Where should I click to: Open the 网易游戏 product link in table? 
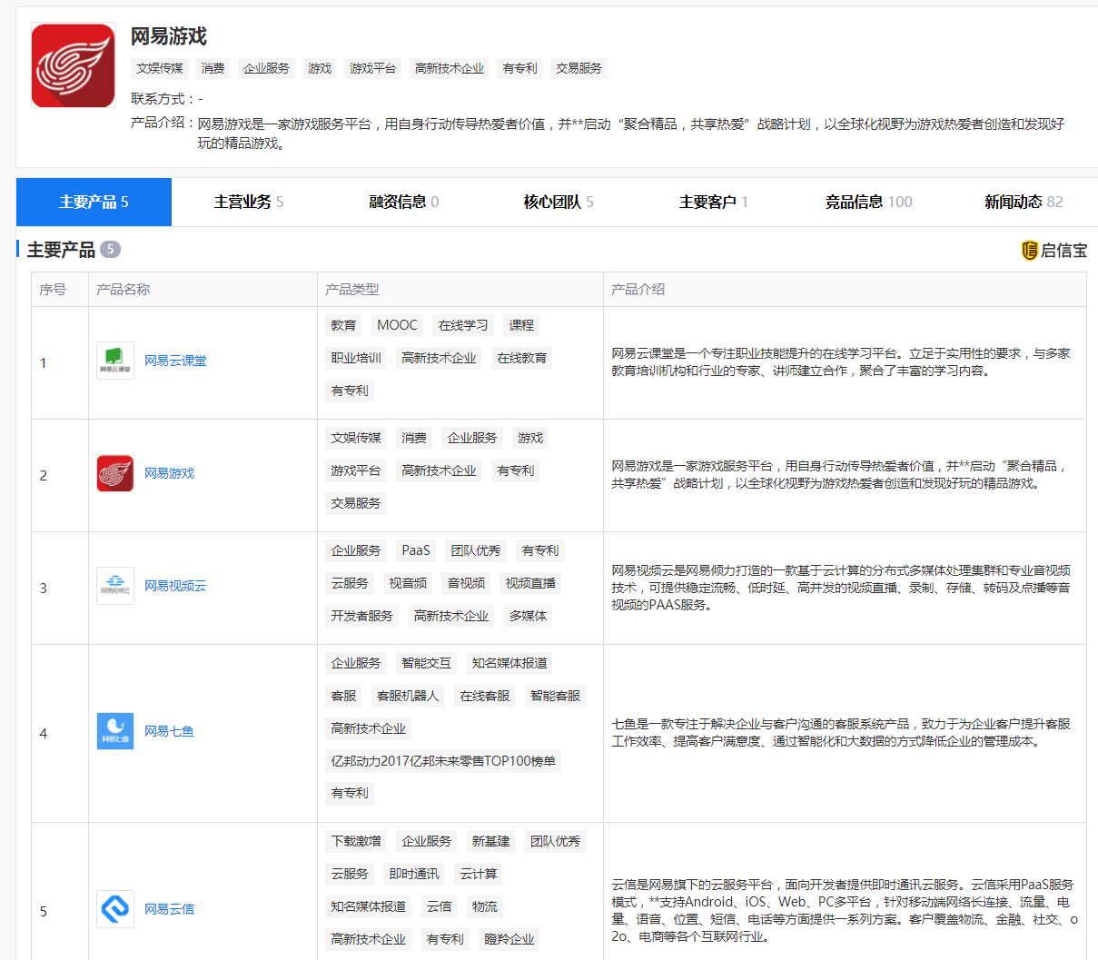(x=169, y=473)
